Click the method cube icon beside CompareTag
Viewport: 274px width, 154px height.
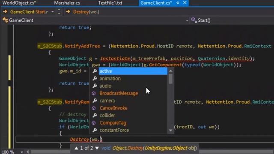(94, 123)
